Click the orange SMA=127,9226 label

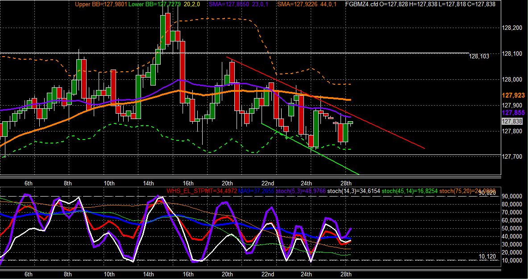[x=298, y=4]
